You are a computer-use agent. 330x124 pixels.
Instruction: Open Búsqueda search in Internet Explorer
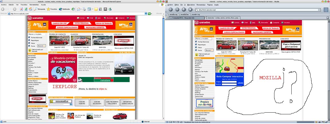click(40, 9)
